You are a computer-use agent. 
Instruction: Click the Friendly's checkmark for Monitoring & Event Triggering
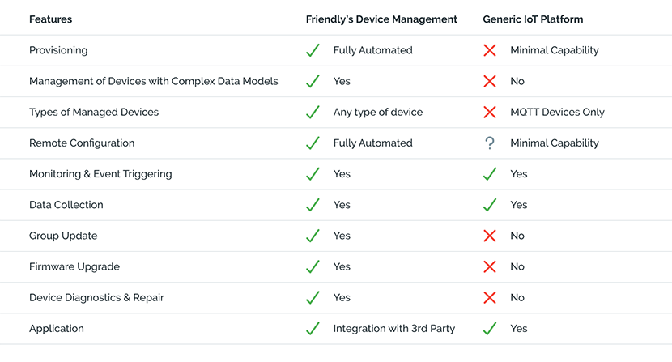click(313, 173)
